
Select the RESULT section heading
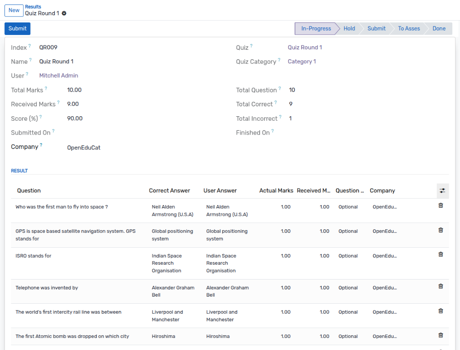pos(19,171)
